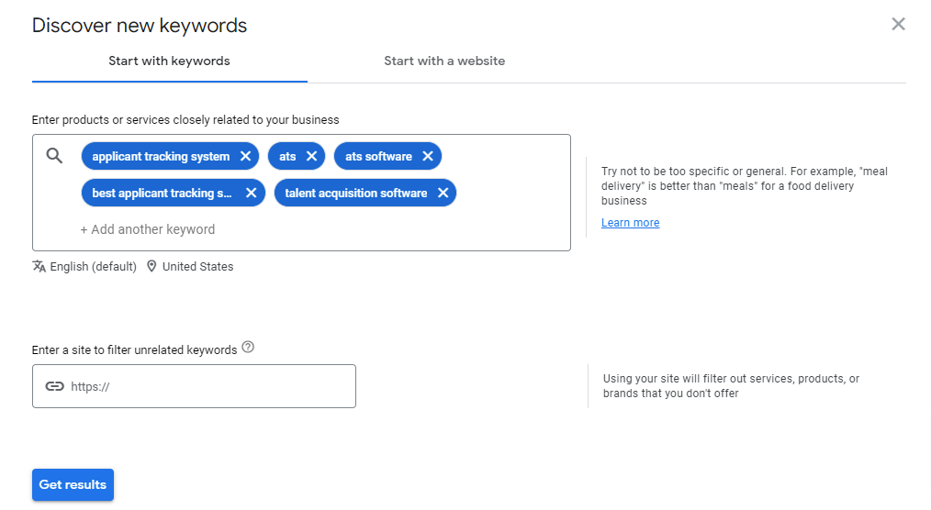
Task: Click the "Get results" button
Action: (73, 485)
